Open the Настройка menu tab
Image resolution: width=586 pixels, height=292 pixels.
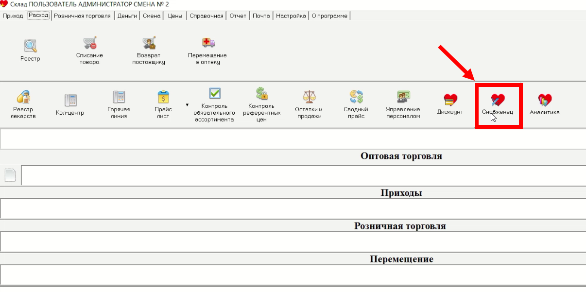(291, 15)
